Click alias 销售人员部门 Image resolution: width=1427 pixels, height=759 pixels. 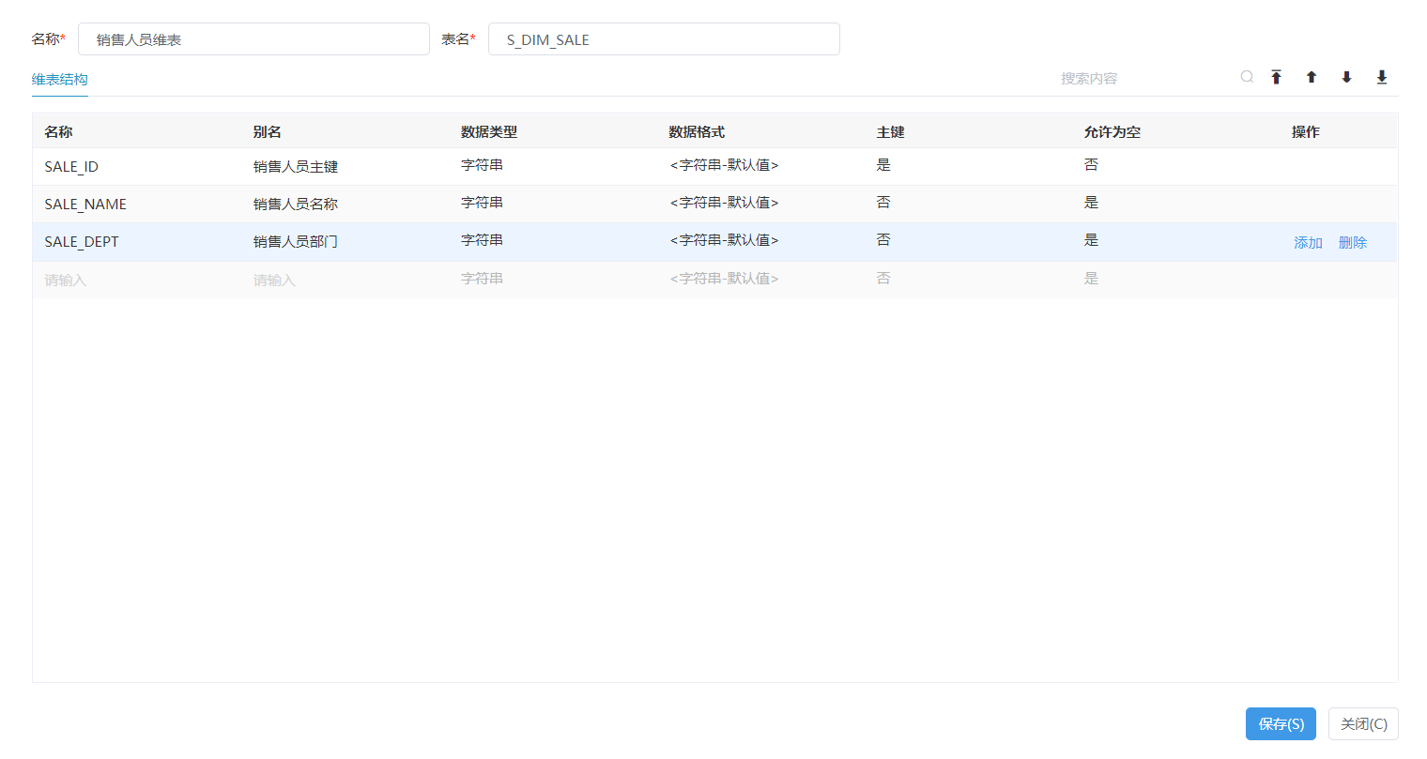(x=296, y=242)
